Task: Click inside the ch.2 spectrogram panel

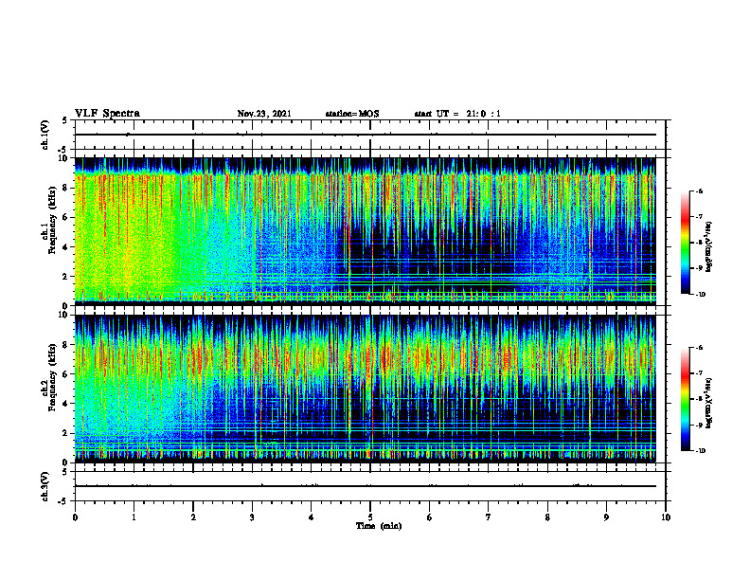Action: (x=365, y=389)
